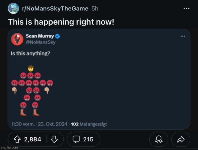Screen dimensions: 198x150
Task: Open the r/NoMansSkyTheGame subreddit link
Action: click(55, 8)
